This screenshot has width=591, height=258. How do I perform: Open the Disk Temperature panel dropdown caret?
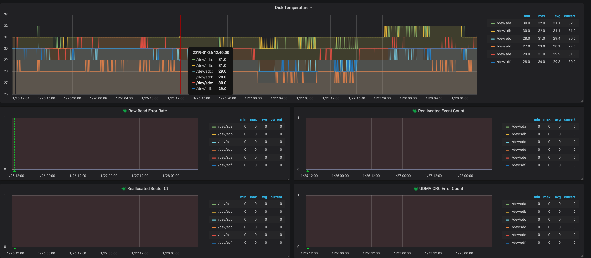tap(311, 8)
